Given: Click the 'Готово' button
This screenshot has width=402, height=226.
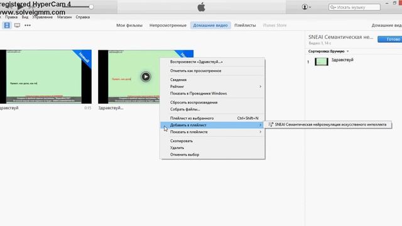Looking at the screenshot, I should click(x=389, y=39).
